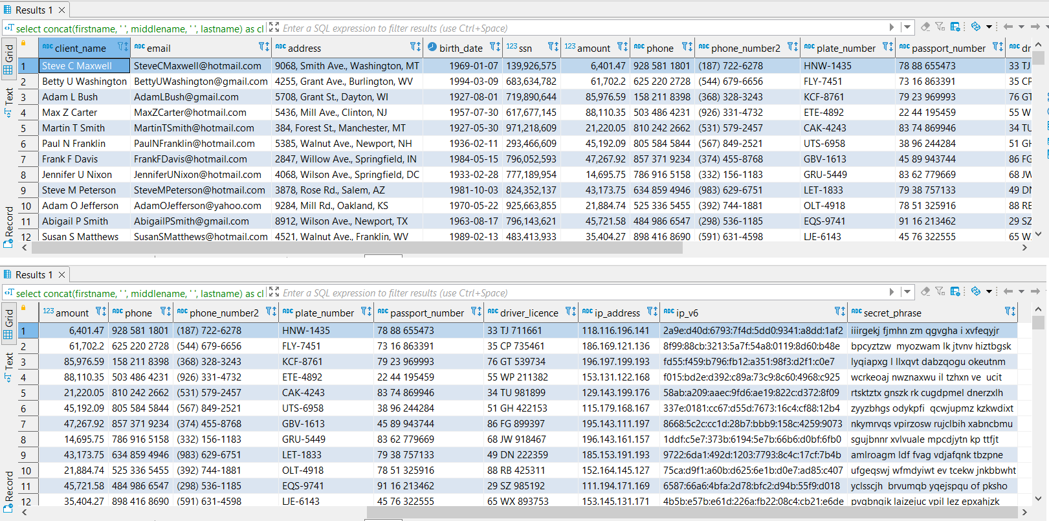Image resolution: width=1049 pixels, height=521 pixels.
Task: Click the maximize-panel arrows icon in the top filter bar
Action: 274,27
